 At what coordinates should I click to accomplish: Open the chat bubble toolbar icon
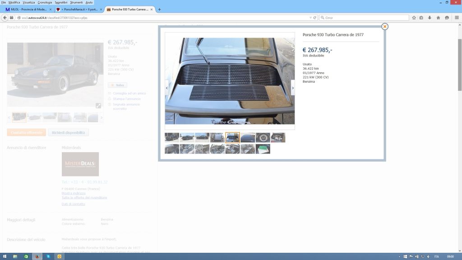(x=447, y=18)
